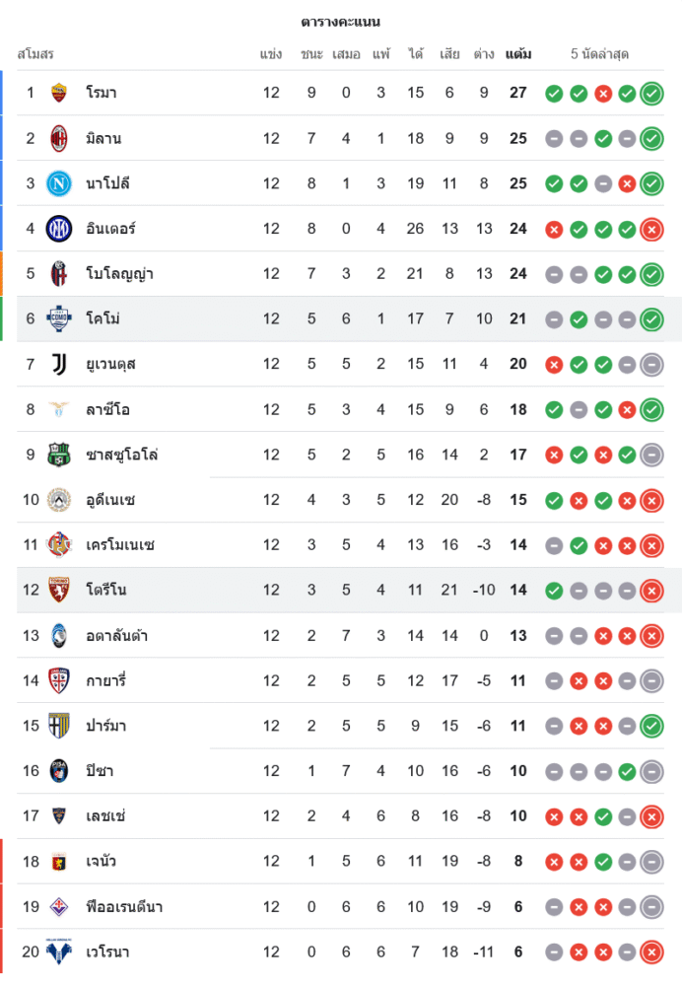Click the Inter club crest icon
The width and height of the screenshot is (682, 986).
point(59,229)
